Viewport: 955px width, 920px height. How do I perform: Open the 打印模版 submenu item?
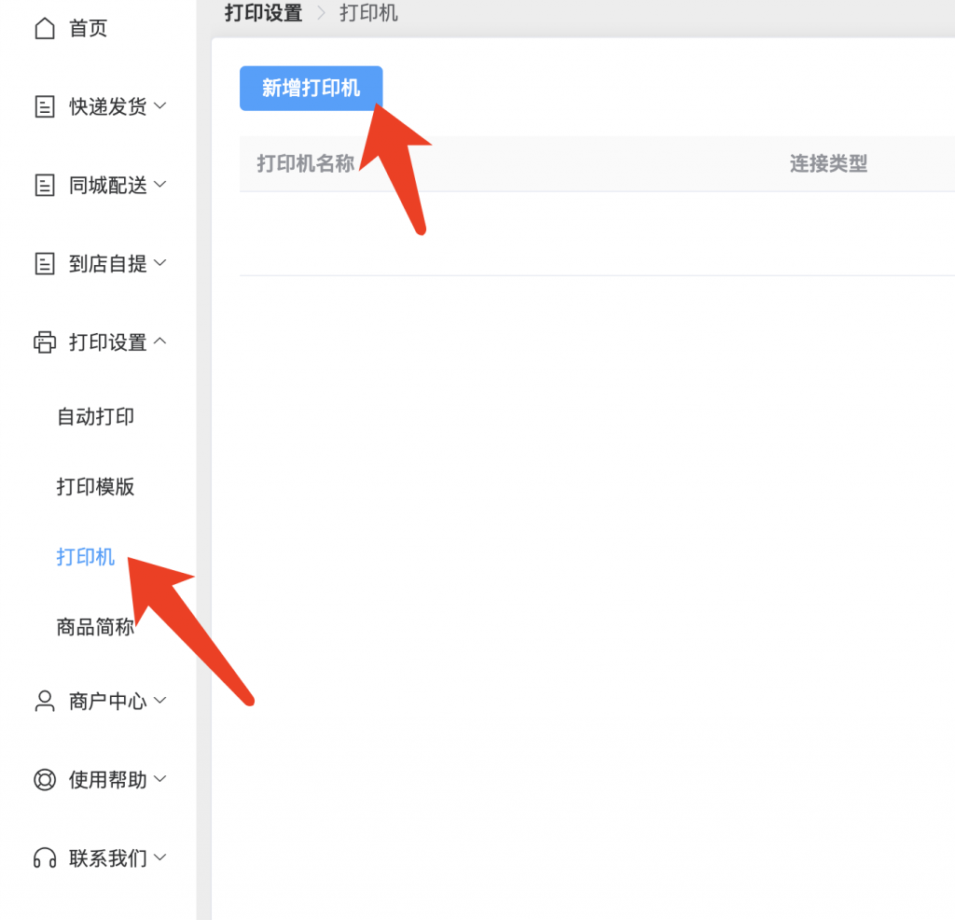tap(95, 486)
